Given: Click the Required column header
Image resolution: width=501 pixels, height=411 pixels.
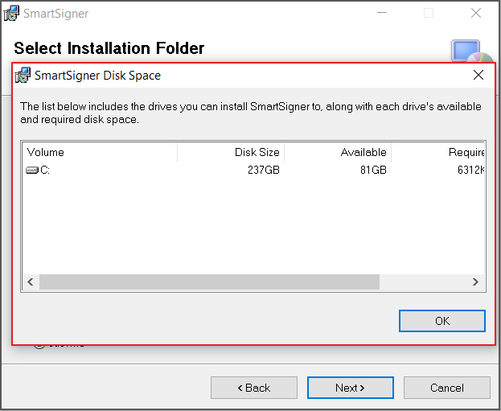Looking at the screenshot, I should (x=437, y=152).
